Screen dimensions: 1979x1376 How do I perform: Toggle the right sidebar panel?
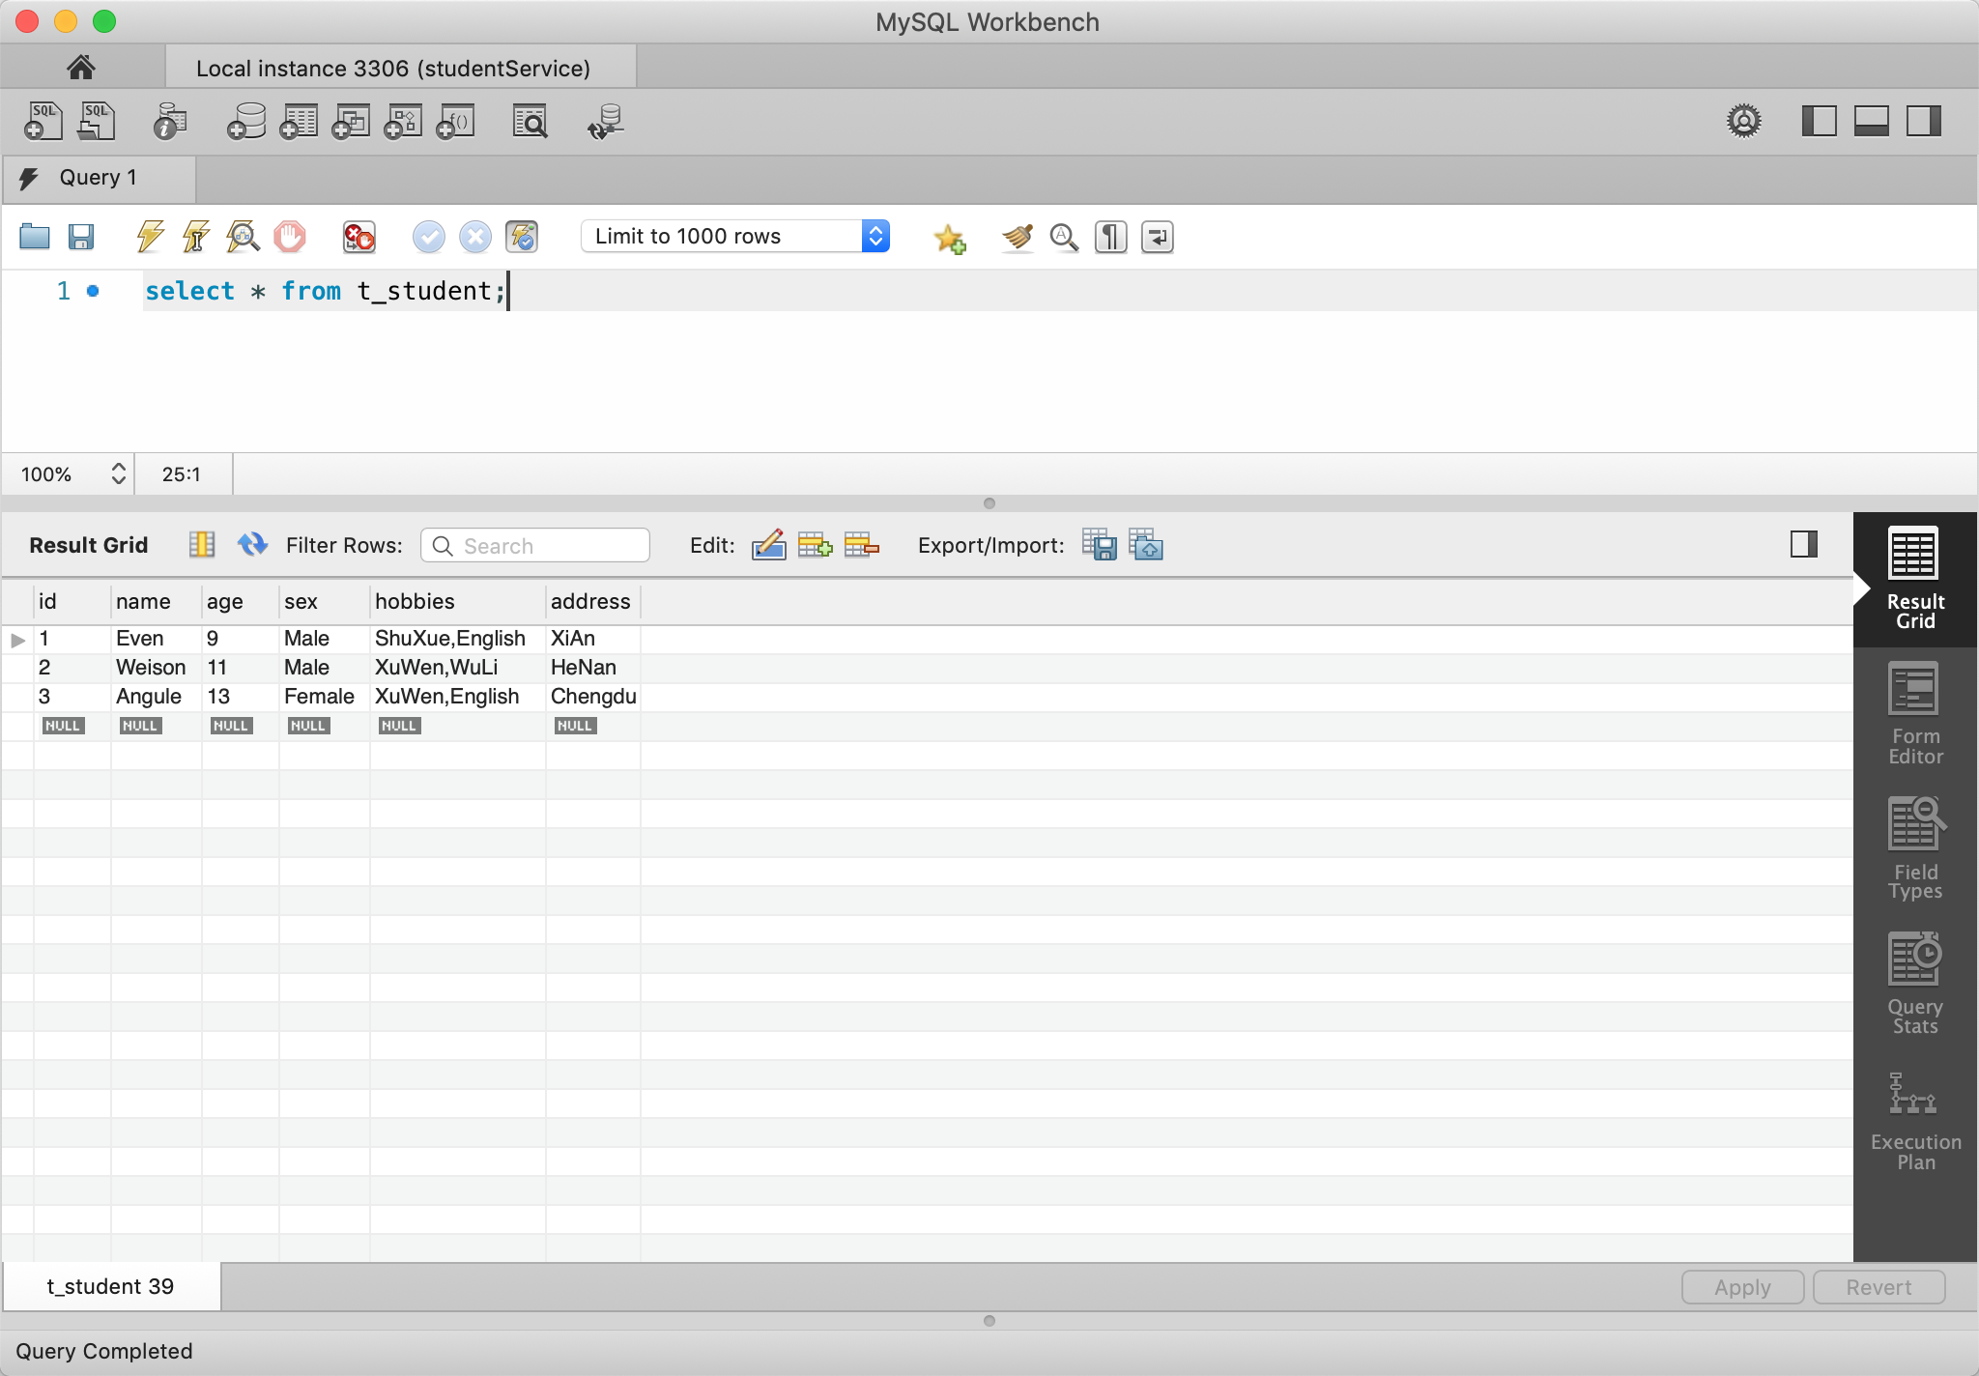[1924, 121]
